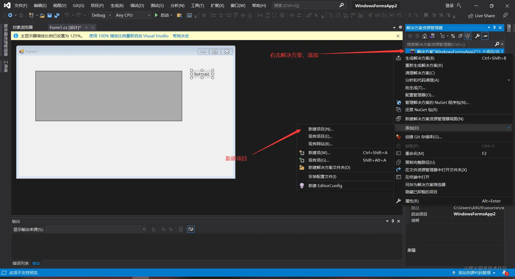
Task: Click the restart at 100% scaling link
Action: (x=129, y=36)
